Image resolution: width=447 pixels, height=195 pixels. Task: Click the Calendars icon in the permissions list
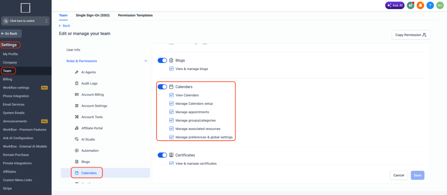[x=77, y=173]
